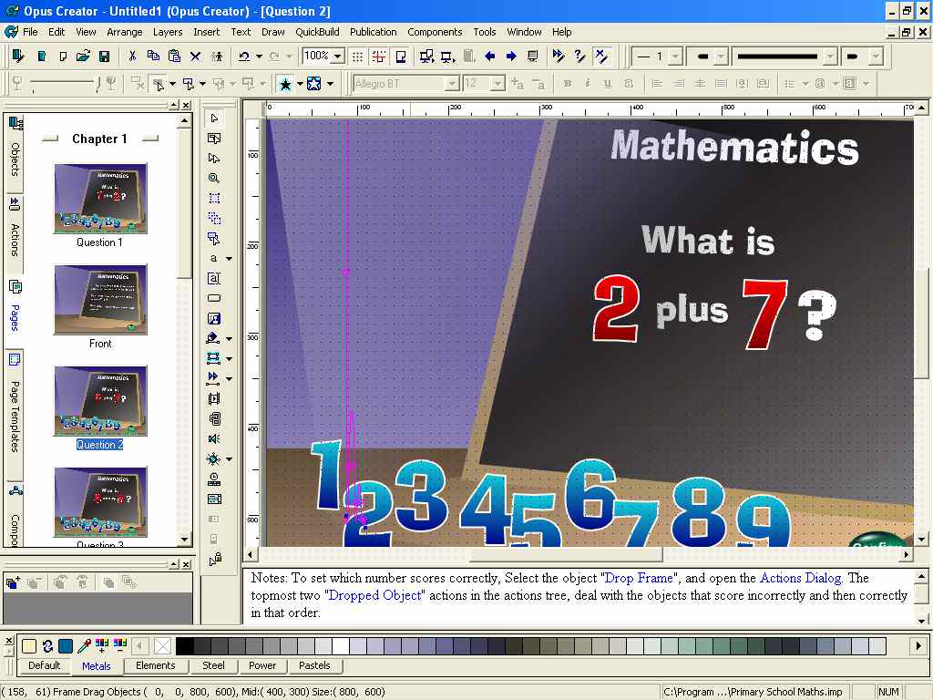Toggle the page frame snap button

[401, 57]
